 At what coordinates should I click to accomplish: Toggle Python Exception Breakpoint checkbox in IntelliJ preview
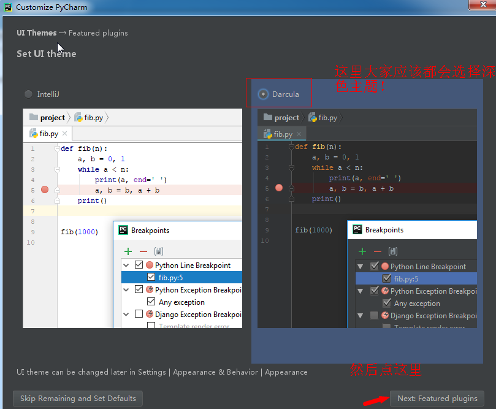click(139, 289)
